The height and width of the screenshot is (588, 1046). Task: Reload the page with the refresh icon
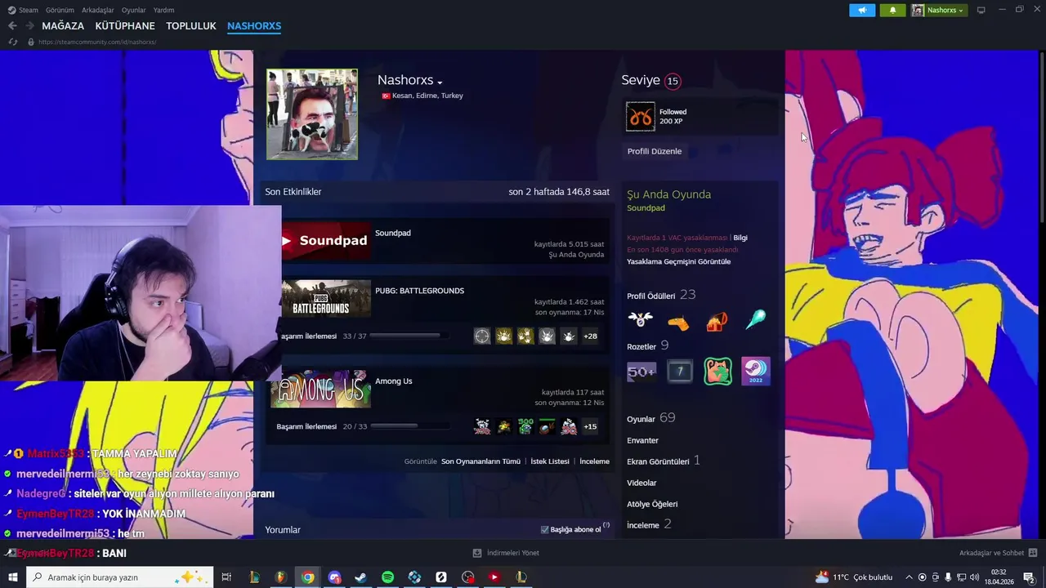[x=13, y=42]
